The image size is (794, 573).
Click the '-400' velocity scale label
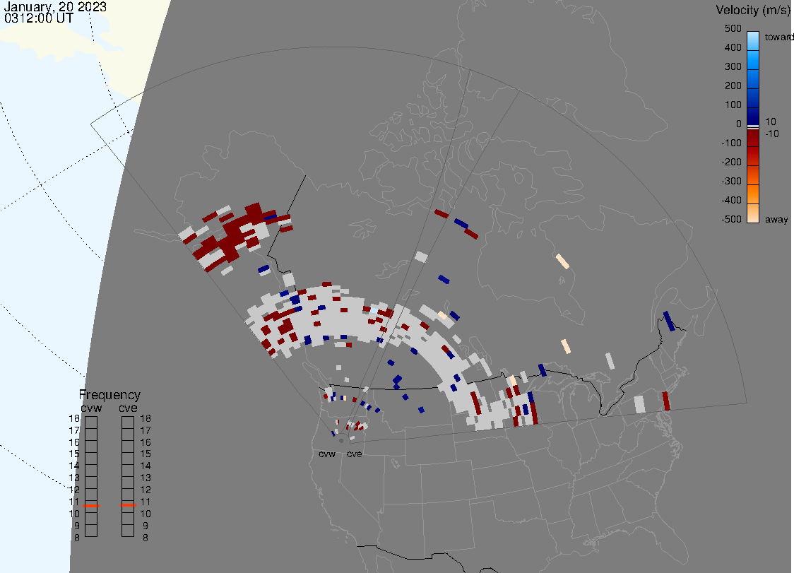click(x=732, y=200)
